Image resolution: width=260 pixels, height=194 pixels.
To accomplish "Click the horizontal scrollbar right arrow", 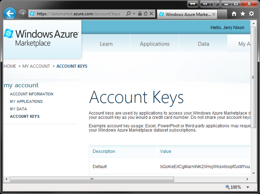I will coord(248,179).
